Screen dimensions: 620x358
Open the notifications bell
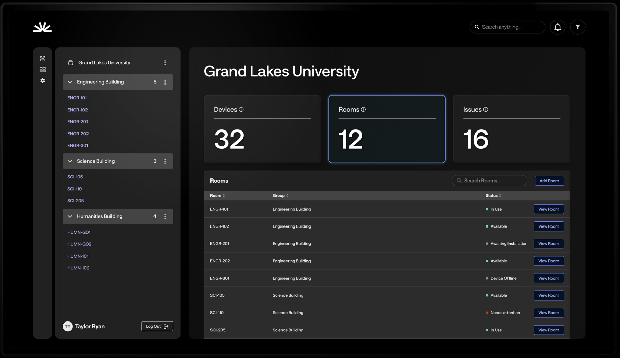[x=557, y=27]
